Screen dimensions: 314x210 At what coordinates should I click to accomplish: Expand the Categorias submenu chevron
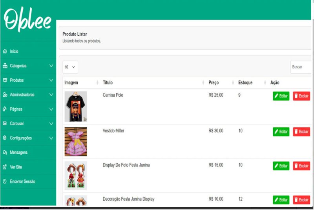51,66
